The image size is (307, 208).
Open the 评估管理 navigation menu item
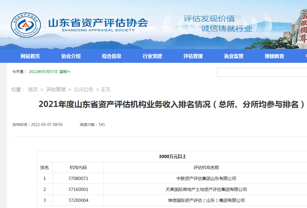click(x=193, y=56)
